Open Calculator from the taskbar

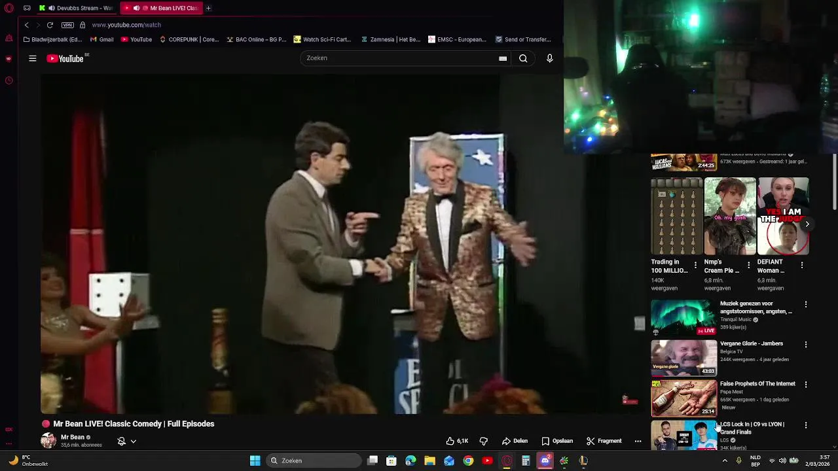526,461
